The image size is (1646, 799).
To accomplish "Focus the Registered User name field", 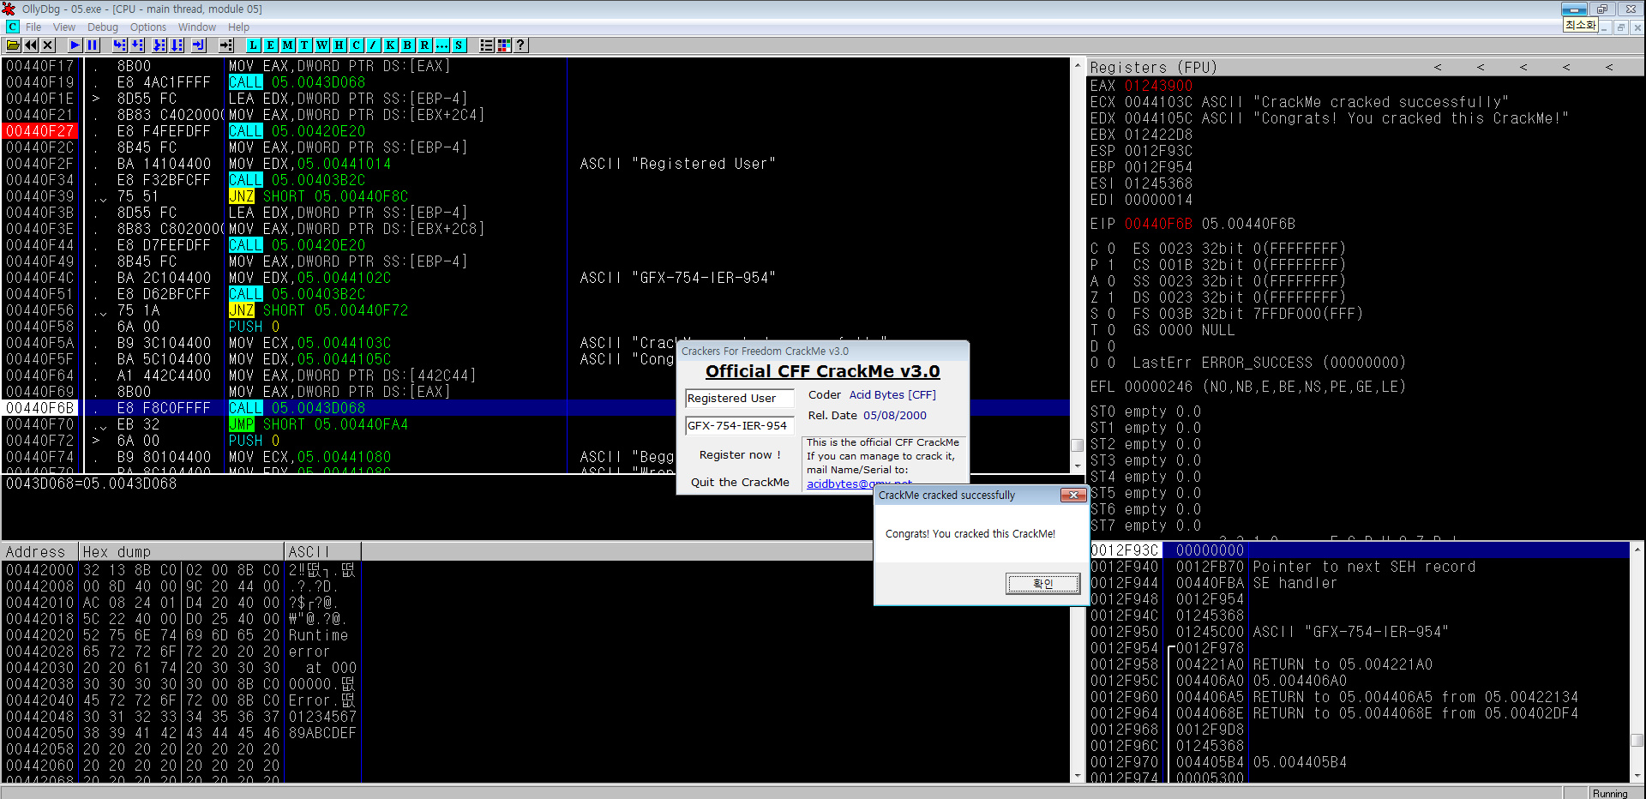I will pyautogui.click(x=739, y=399).
